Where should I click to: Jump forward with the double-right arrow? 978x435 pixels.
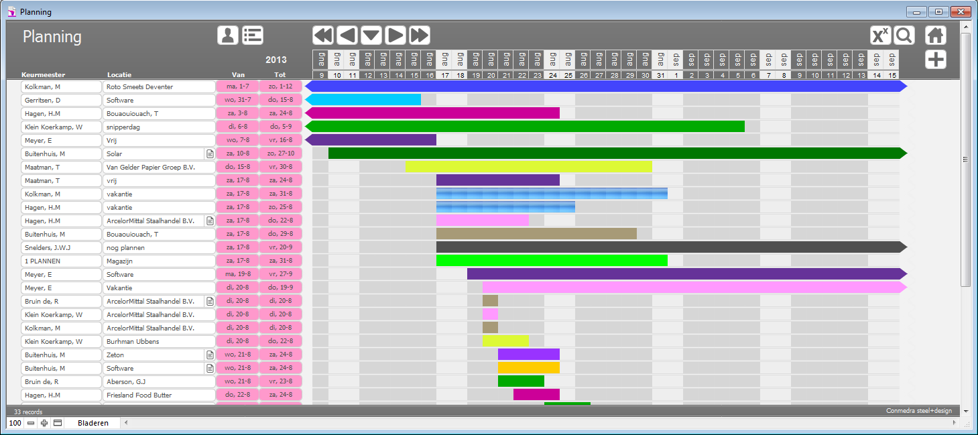pos(420,36)
